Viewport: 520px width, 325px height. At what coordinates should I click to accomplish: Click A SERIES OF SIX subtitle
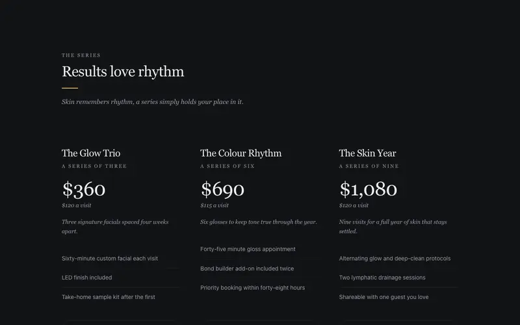pos(227,166)
